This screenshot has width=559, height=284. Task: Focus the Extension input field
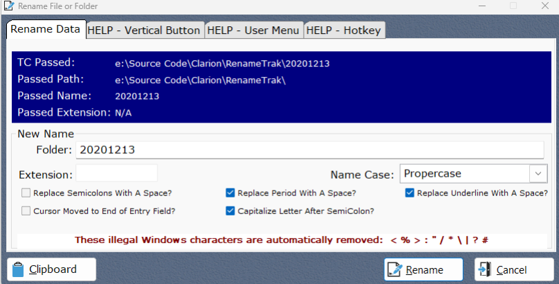[x=116, y=173]
